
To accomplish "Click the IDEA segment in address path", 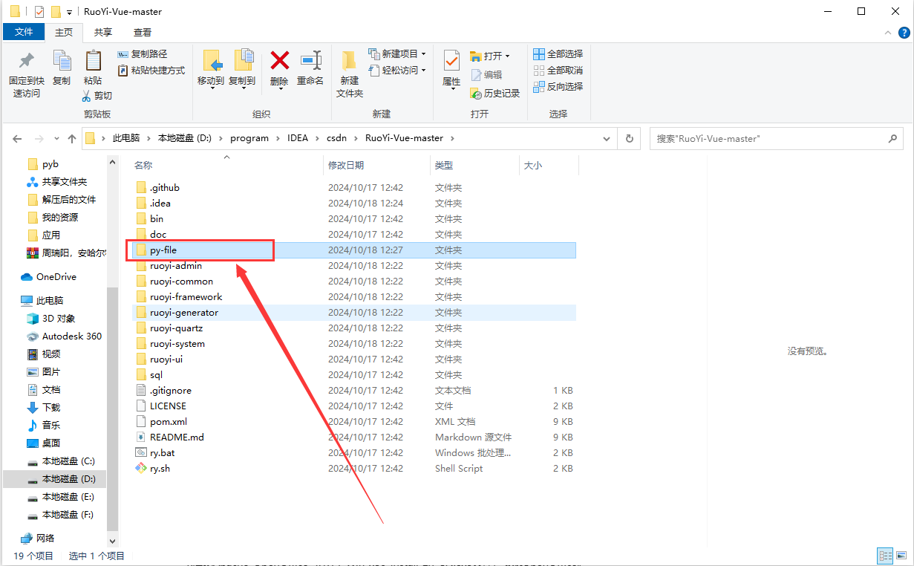I will pyautogui.click(x=298, y=138).
